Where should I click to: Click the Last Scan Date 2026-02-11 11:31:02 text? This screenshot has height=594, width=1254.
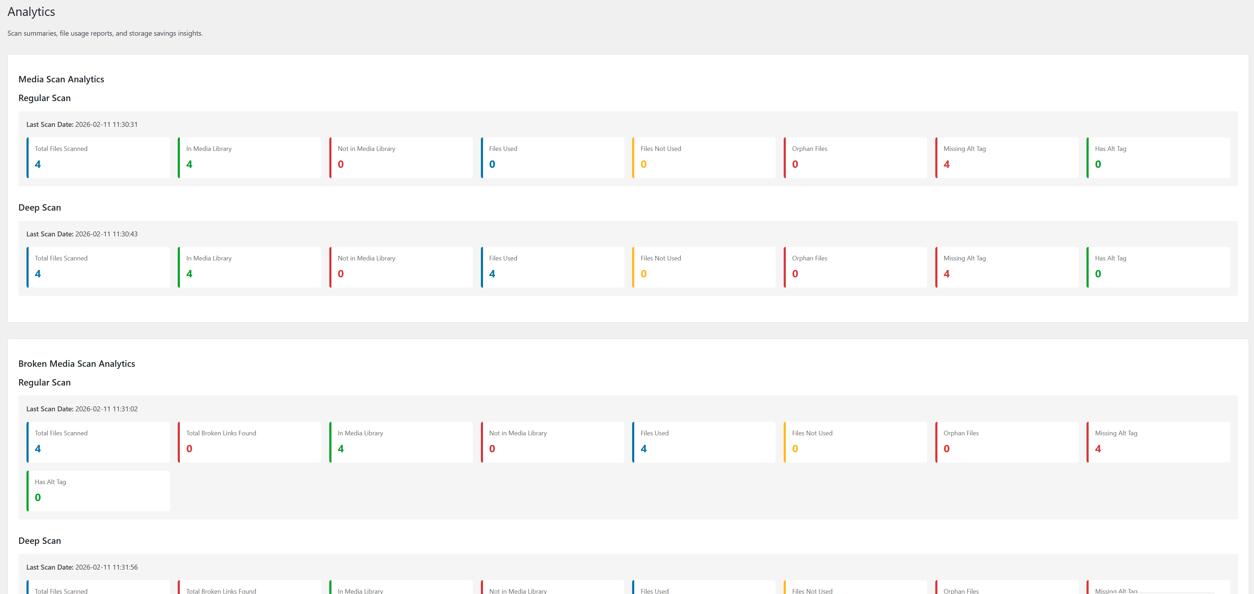82,409
